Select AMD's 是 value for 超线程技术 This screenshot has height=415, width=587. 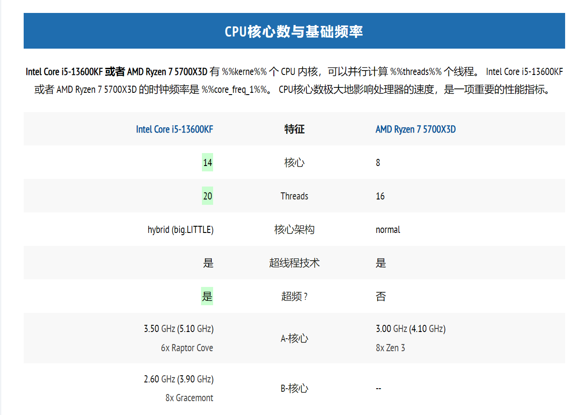381,263
